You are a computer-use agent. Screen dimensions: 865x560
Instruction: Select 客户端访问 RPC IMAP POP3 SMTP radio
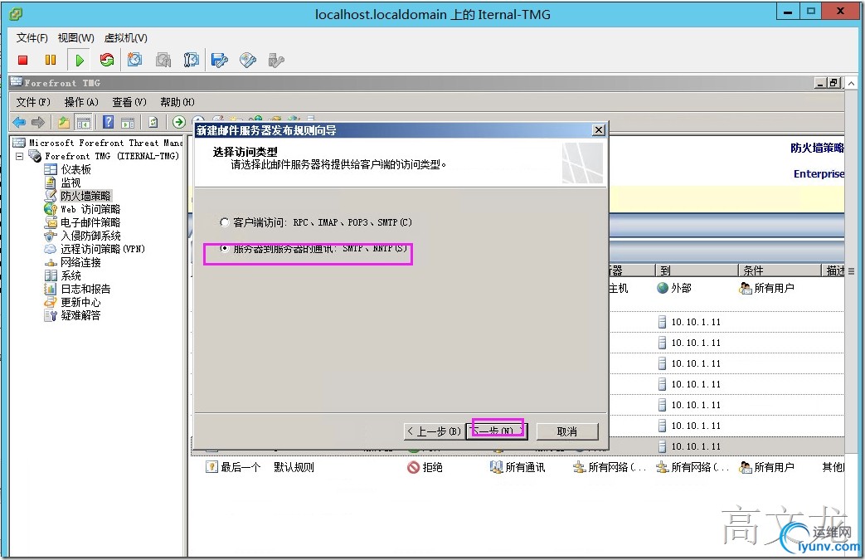225,222
